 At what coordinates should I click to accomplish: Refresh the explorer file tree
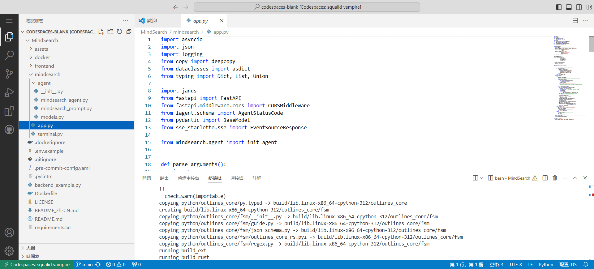click(x=119, y=32)
